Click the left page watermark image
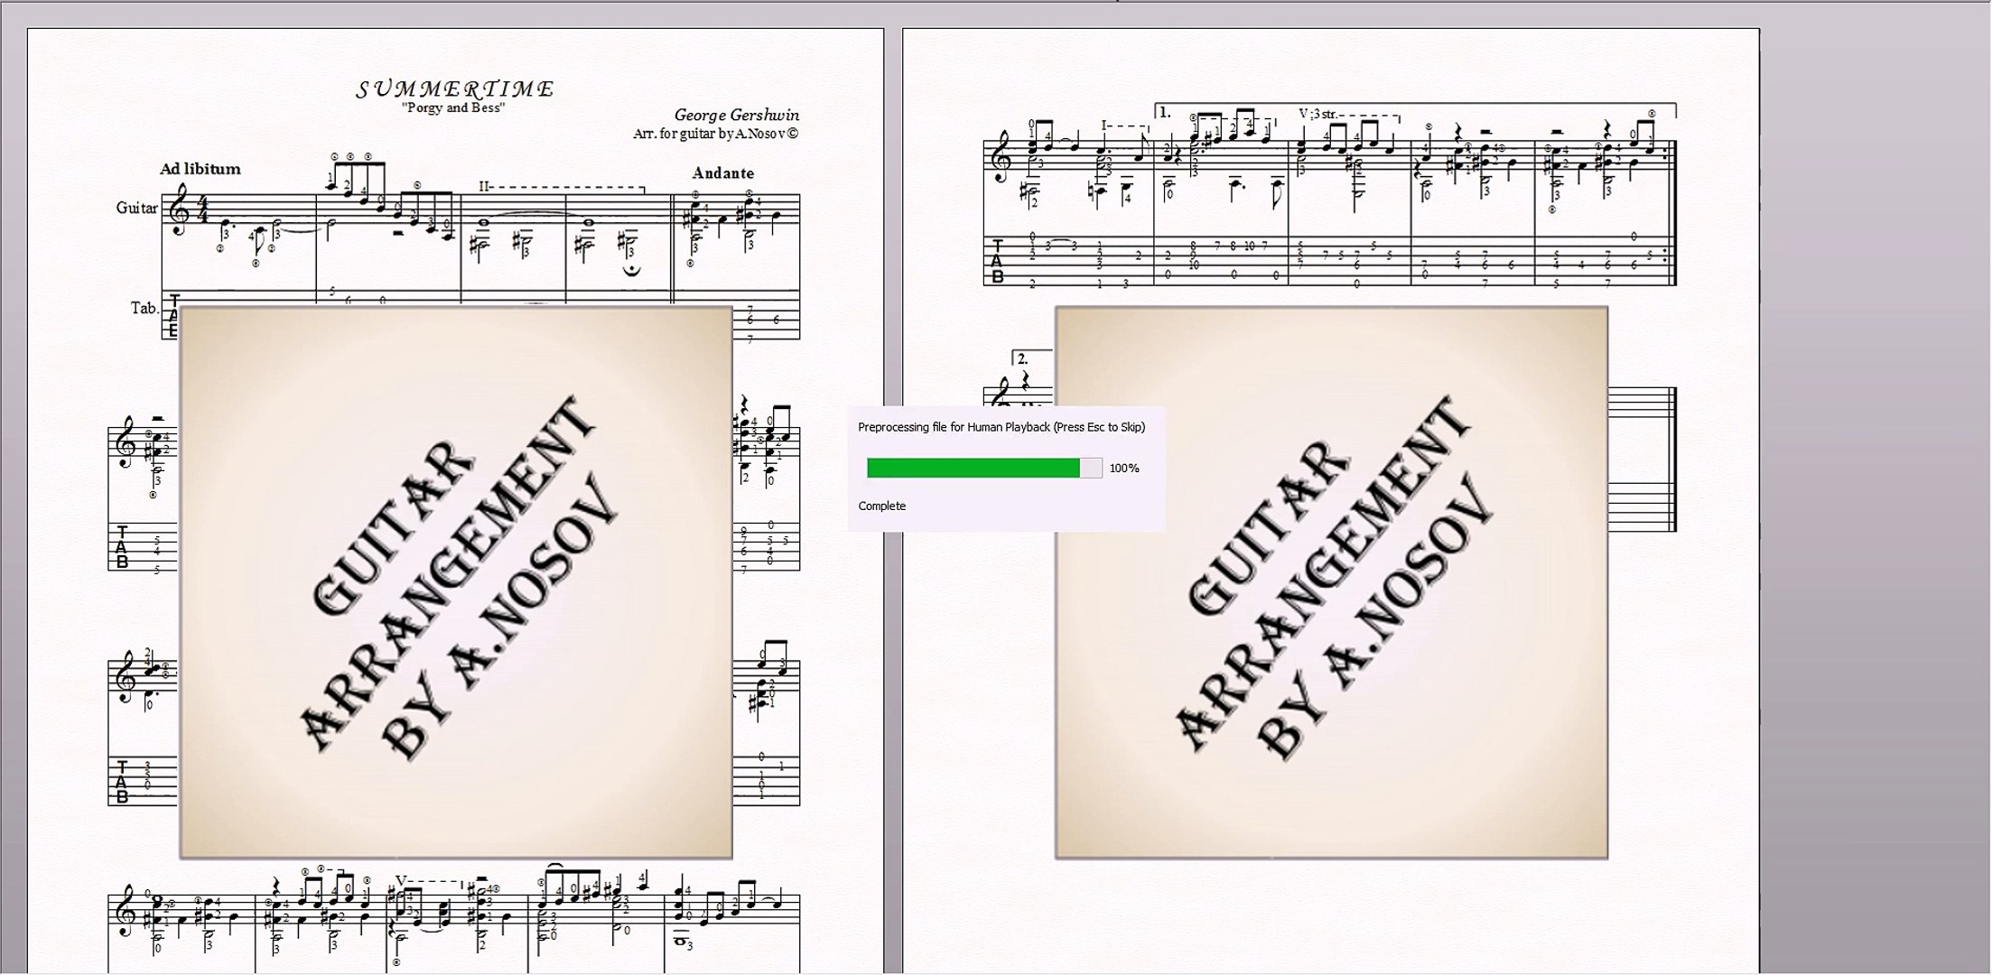 [456, 582]
